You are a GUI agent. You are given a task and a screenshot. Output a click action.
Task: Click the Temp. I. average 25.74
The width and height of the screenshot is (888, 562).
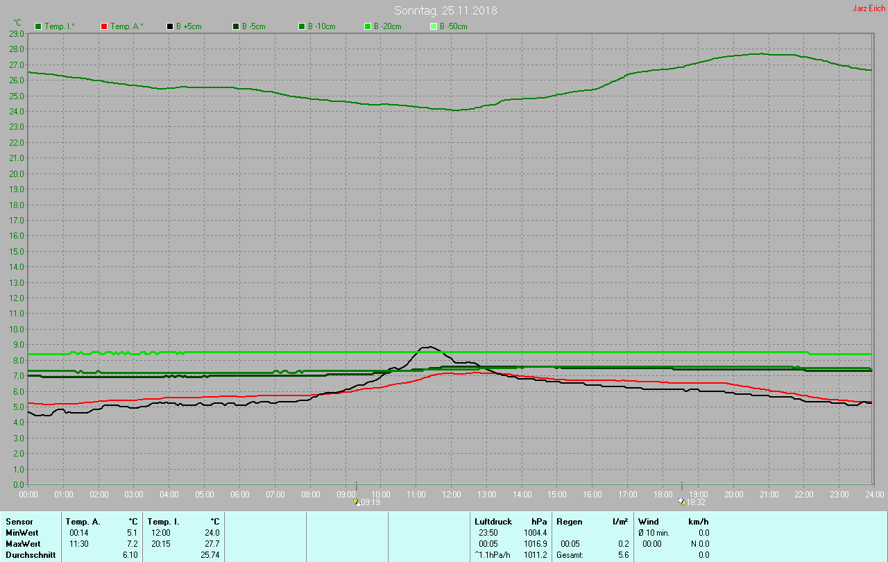[210, 555]
